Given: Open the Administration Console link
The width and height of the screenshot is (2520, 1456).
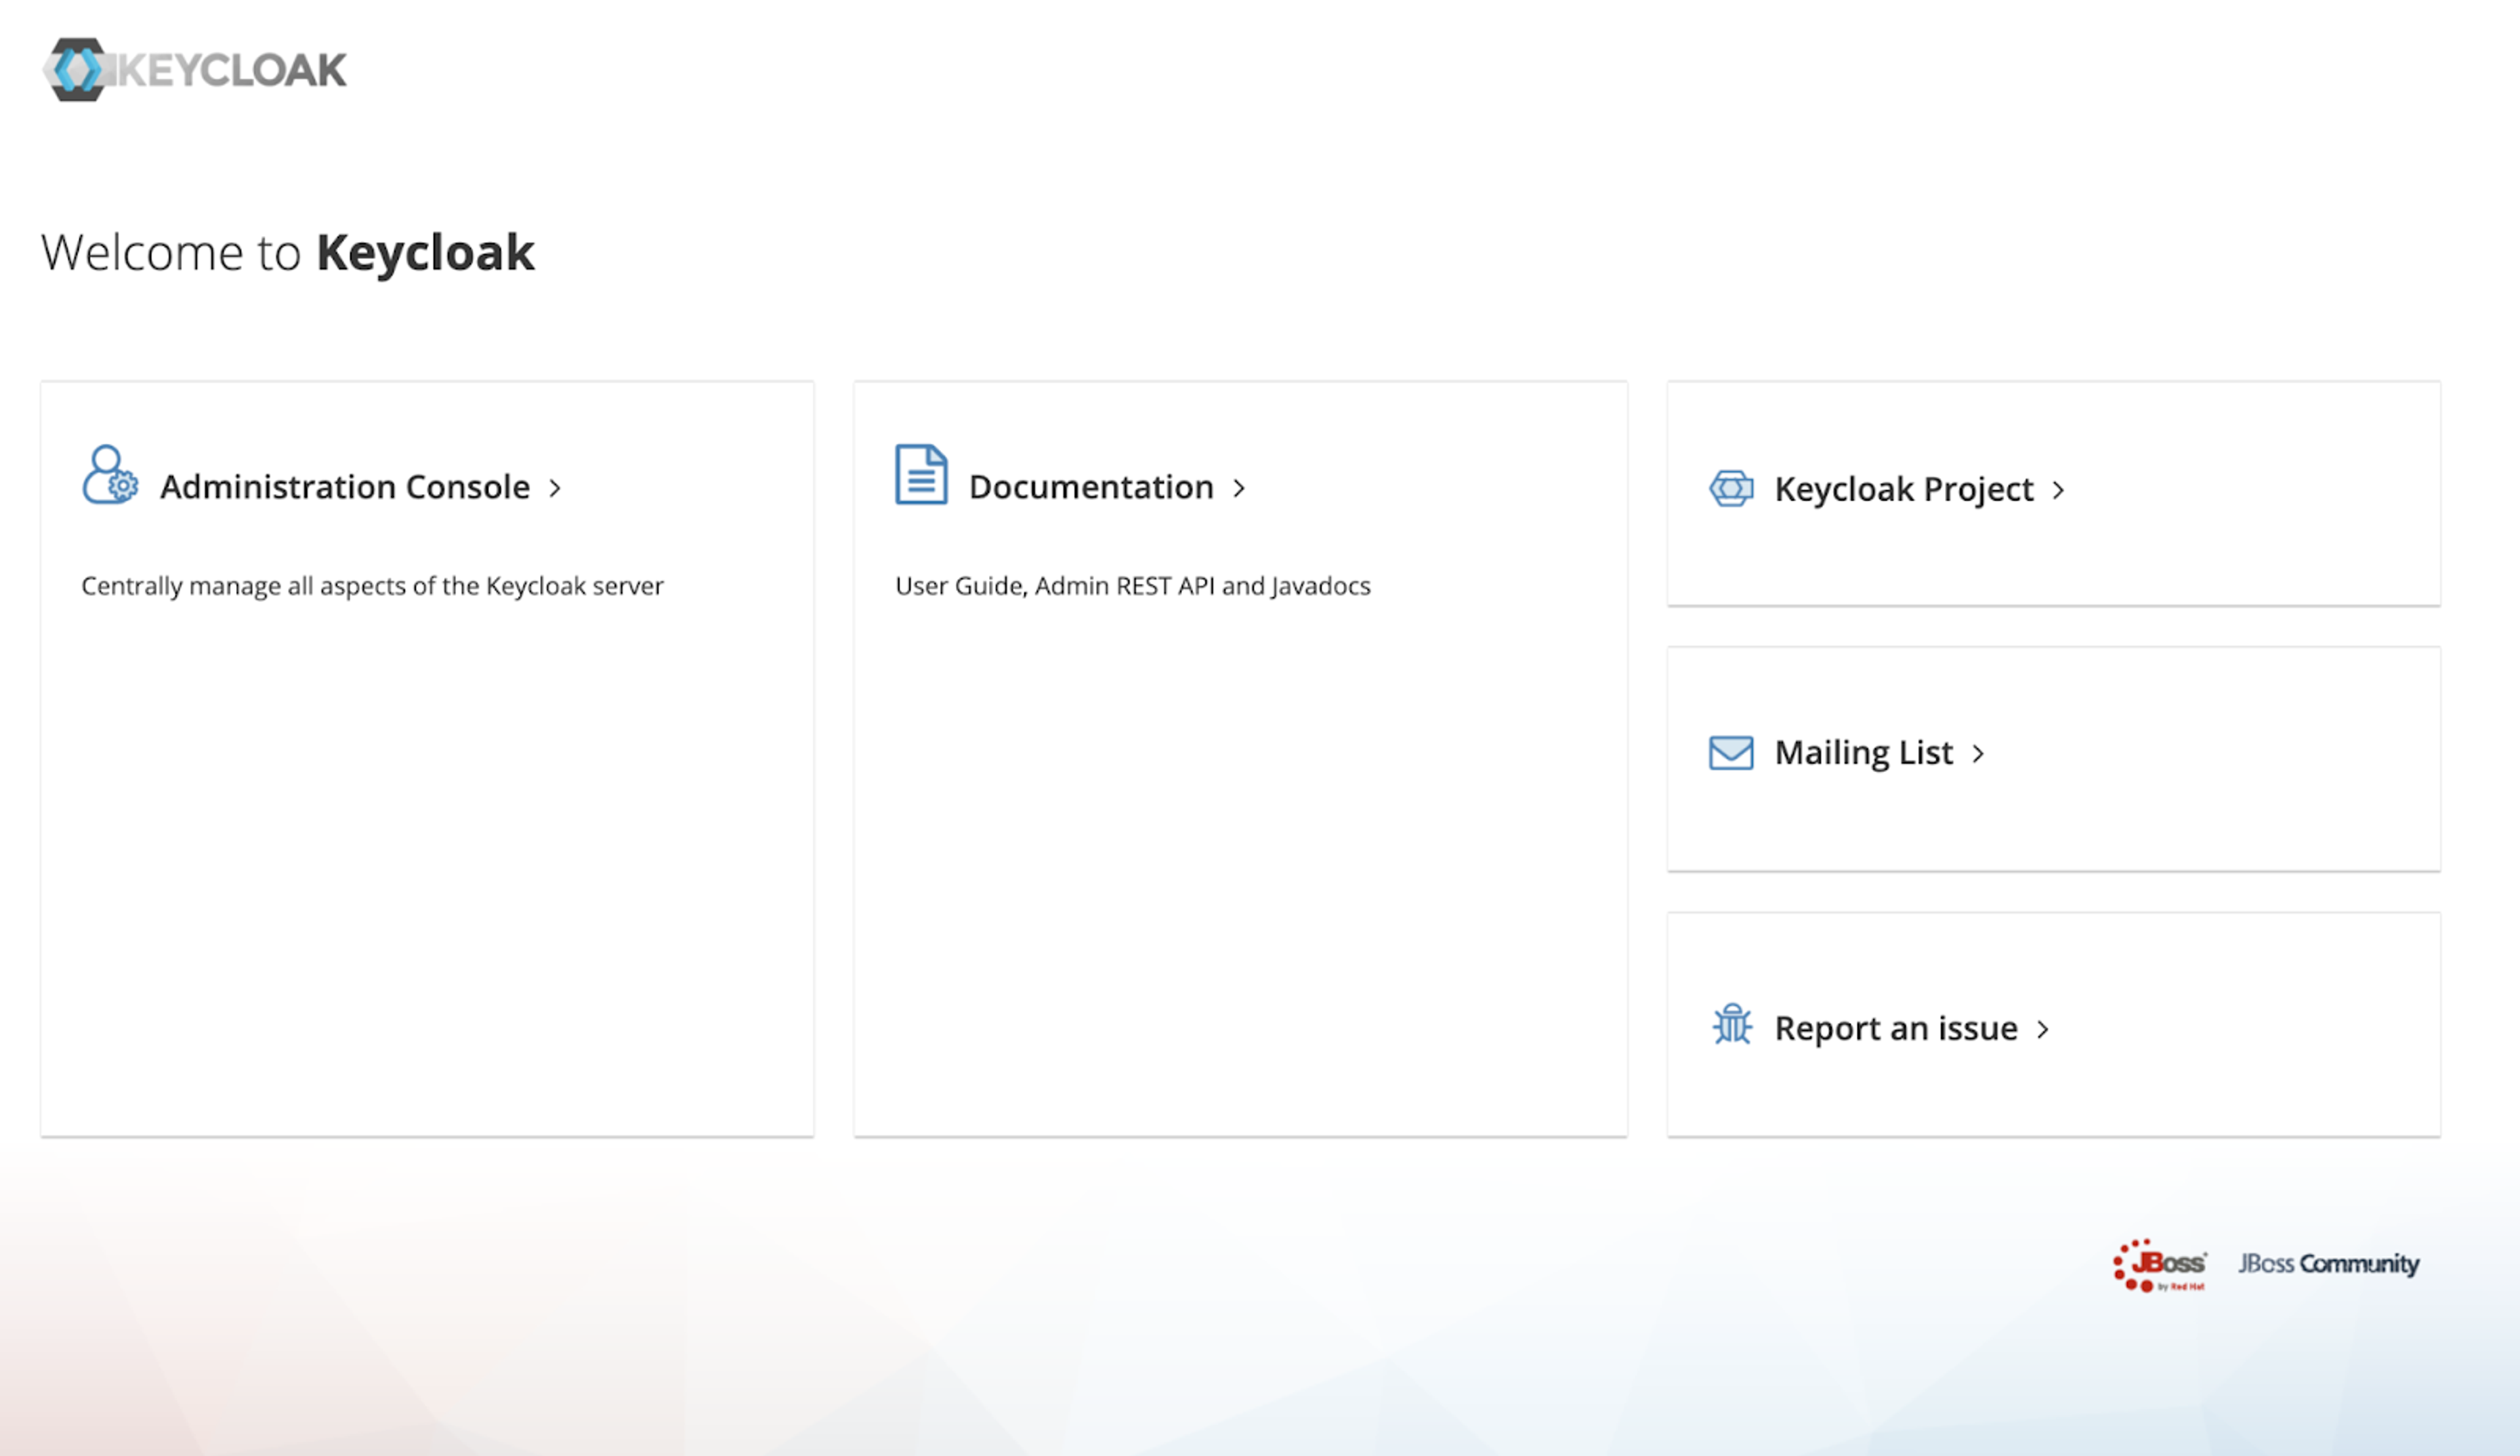Looking at the screenshot, I should (x=345, y=488).
